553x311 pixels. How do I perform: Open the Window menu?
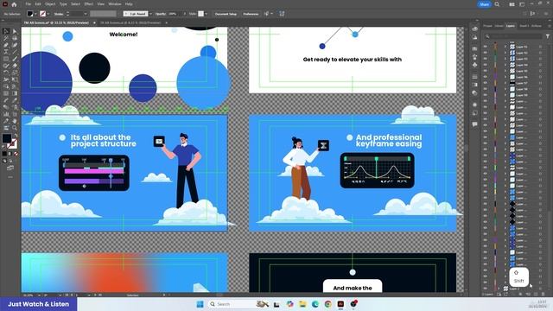[115, 4]
